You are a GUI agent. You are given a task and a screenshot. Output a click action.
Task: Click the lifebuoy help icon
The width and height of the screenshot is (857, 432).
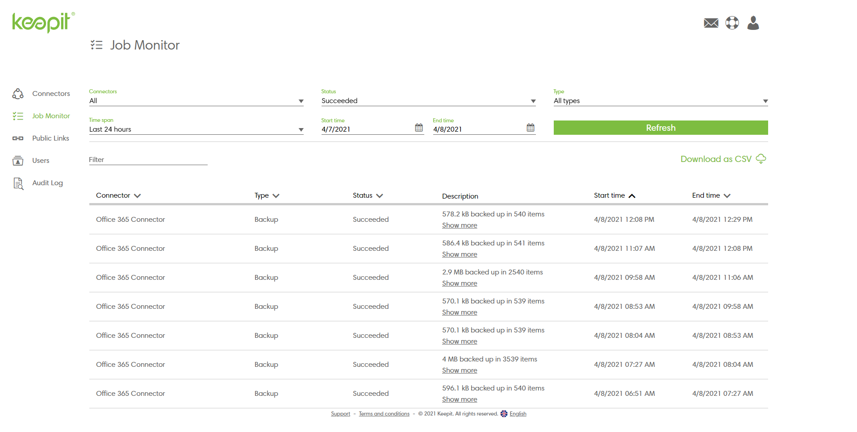tap(732, 23)
